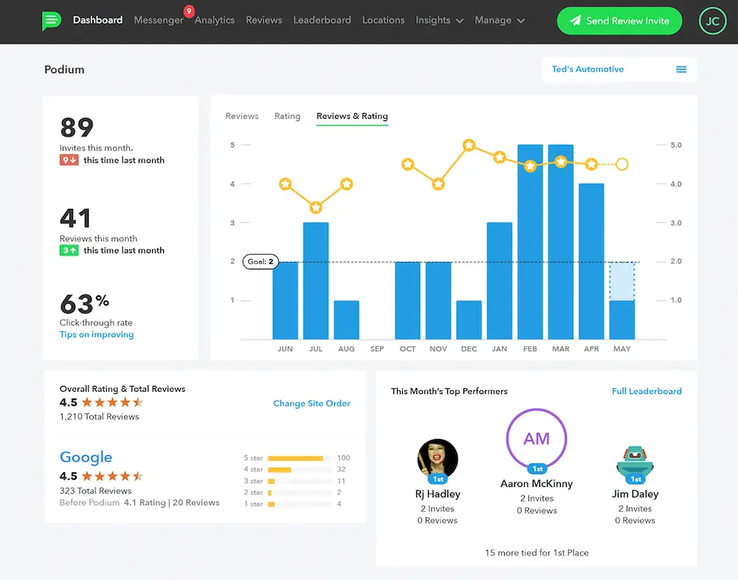Click the DEC rating star marker
Viewport: 738px width, 580px height.
pyautogui.click(x=469, y=145)
